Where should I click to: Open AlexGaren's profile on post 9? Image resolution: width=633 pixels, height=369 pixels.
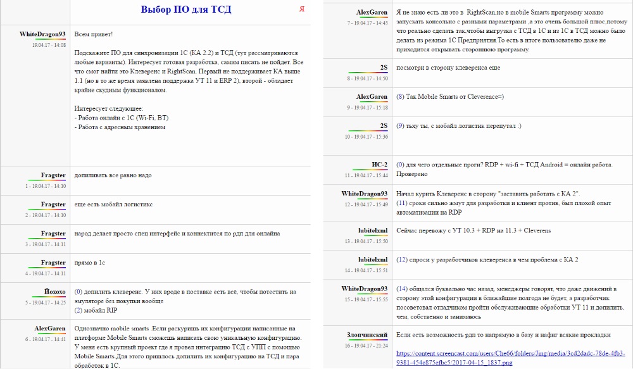(x=372, y=97)
